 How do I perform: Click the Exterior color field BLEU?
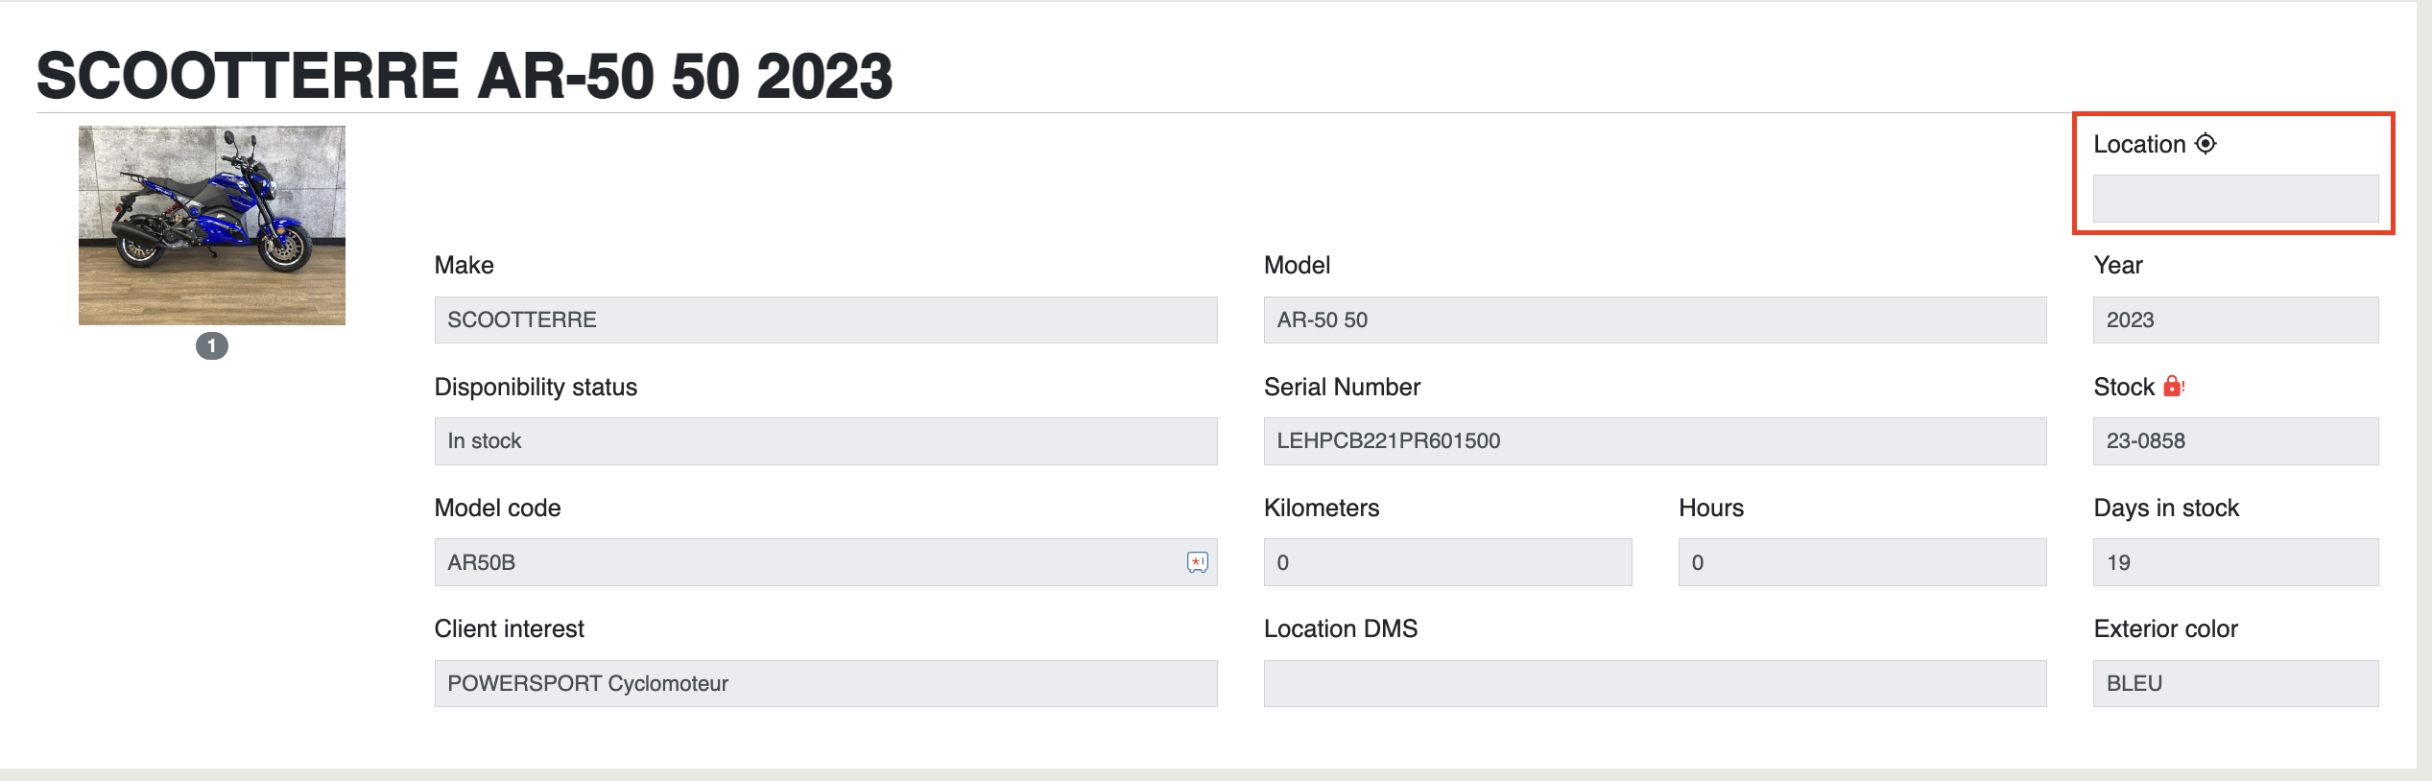pos(2235,683)
